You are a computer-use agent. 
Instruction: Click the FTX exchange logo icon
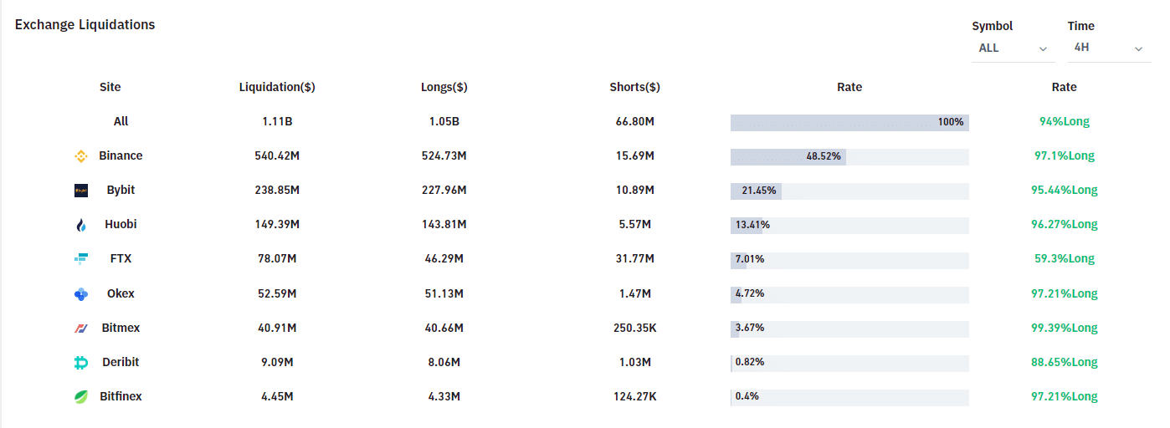click(x=81, y=259)
